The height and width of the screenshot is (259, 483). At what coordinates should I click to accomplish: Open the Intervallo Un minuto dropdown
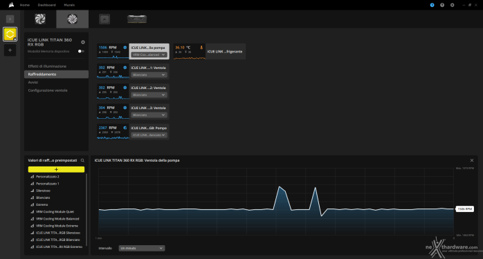point(142,248)
